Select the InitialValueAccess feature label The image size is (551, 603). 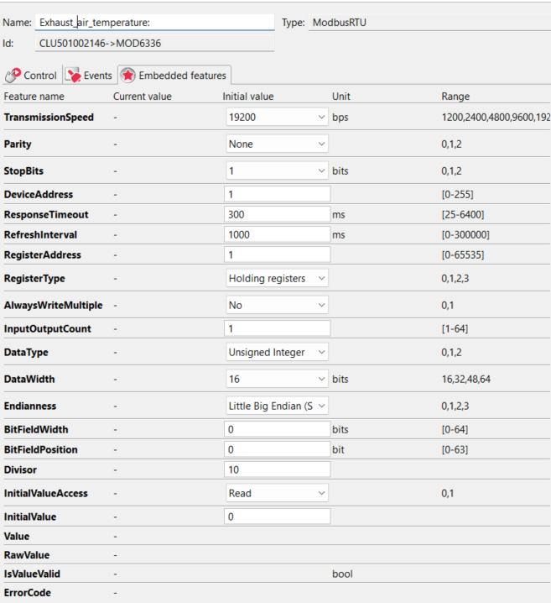(45, 493)
